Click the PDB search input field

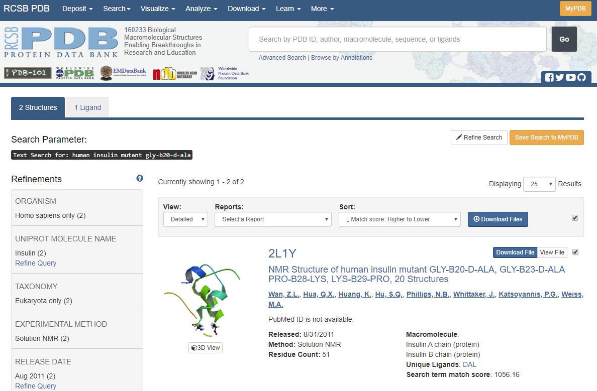(397, 39)
